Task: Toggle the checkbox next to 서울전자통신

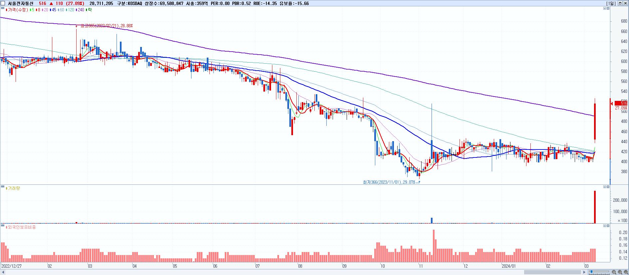Action: (3, 3)
